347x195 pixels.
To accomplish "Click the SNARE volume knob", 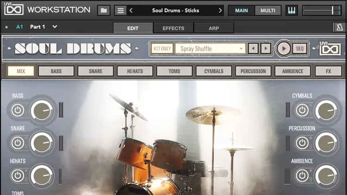I will tap(42, 143).
